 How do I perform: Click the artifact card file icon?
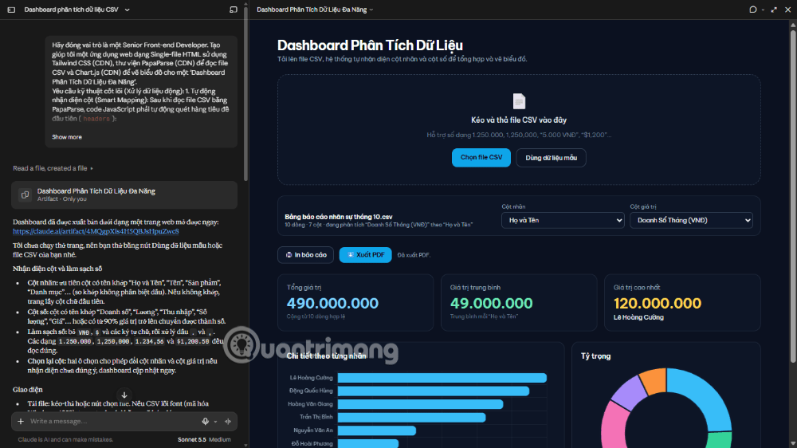coord(25,195)
